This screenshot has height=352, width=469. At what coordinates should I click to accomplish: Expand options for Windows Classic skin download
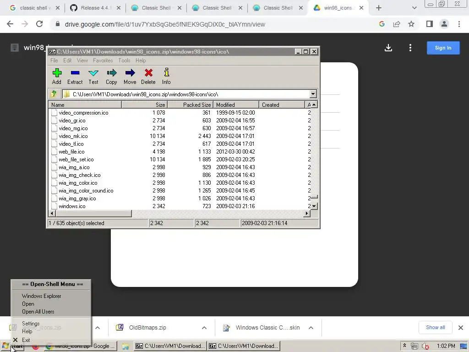click(311, 327)
